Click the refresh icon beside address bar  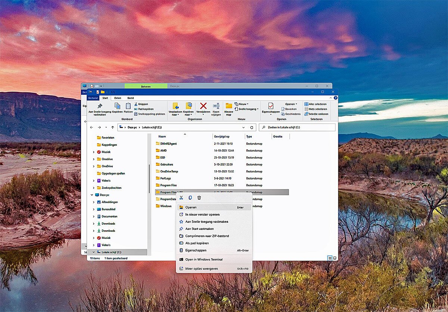(252, 127)
